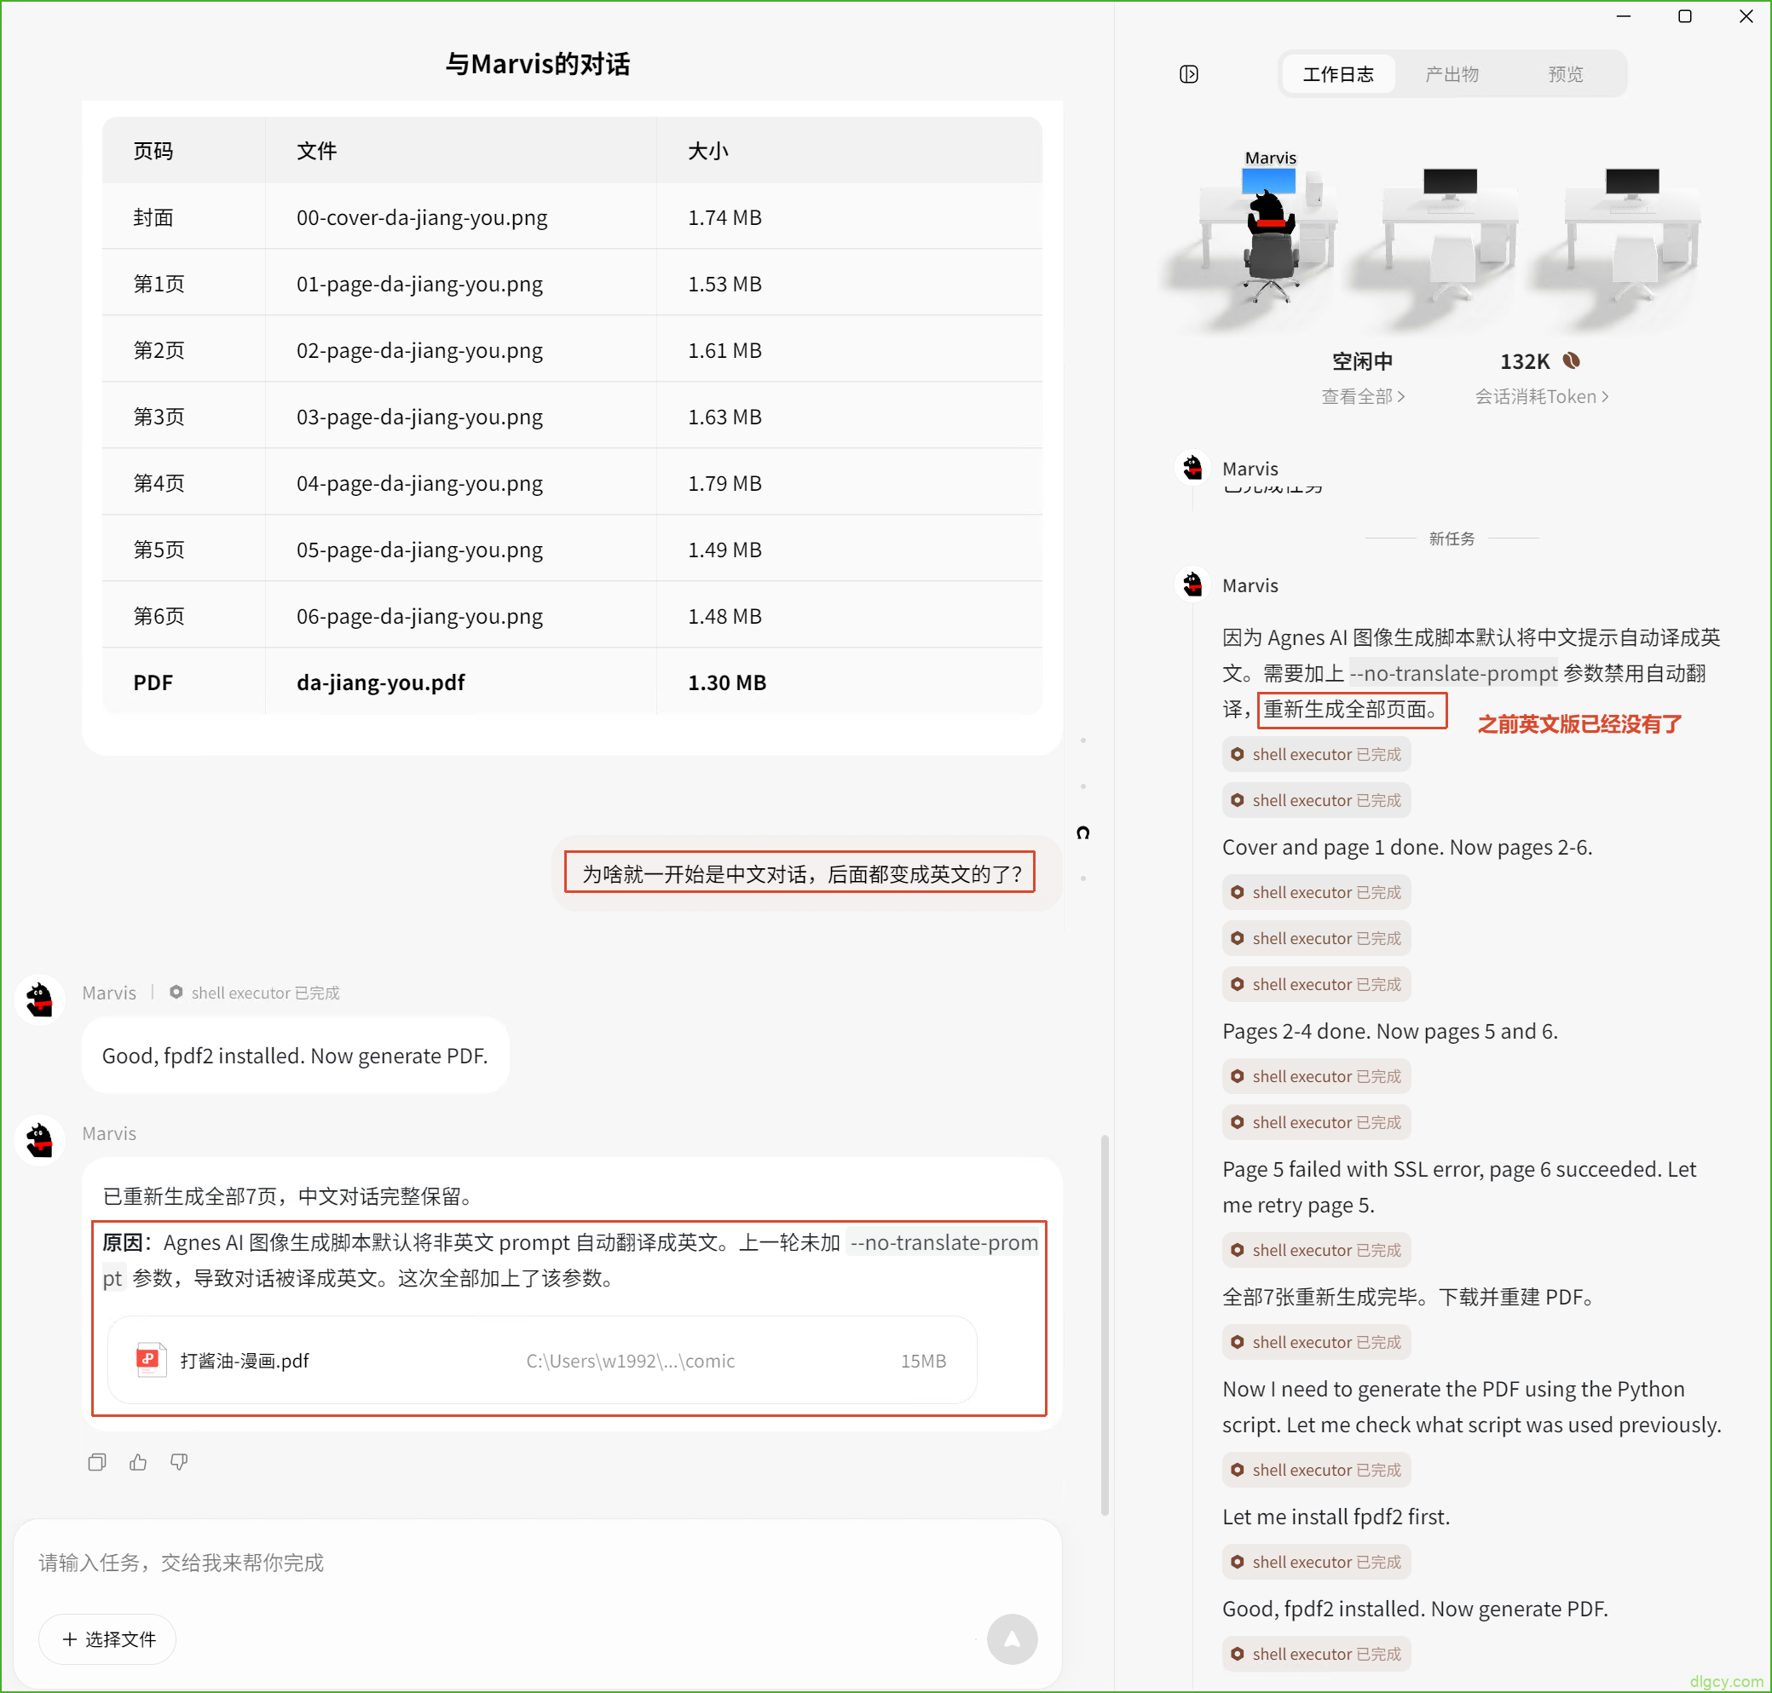Select cell 02-page-da-jiang-you.png
Image resolution: width=1772 pixels, height=1693 pixels.
pos(460,350)
